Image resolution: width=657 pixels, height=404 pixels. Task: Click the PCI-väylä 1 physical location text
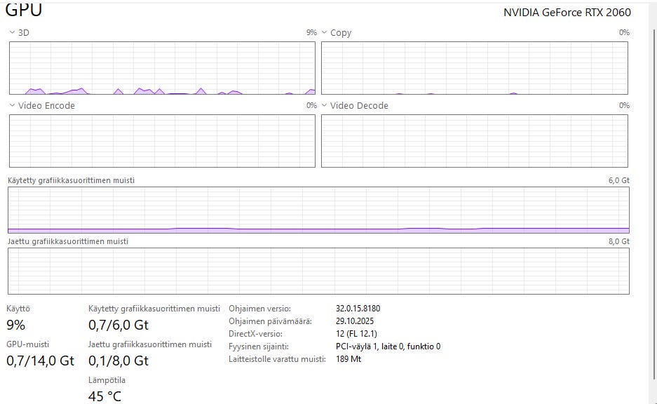pyautogui.click(x=388, y=346)
